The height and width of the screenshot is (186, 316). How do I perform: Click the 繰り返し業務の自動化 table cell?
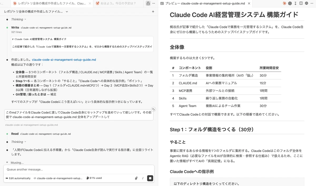click(x=222, y=98)
